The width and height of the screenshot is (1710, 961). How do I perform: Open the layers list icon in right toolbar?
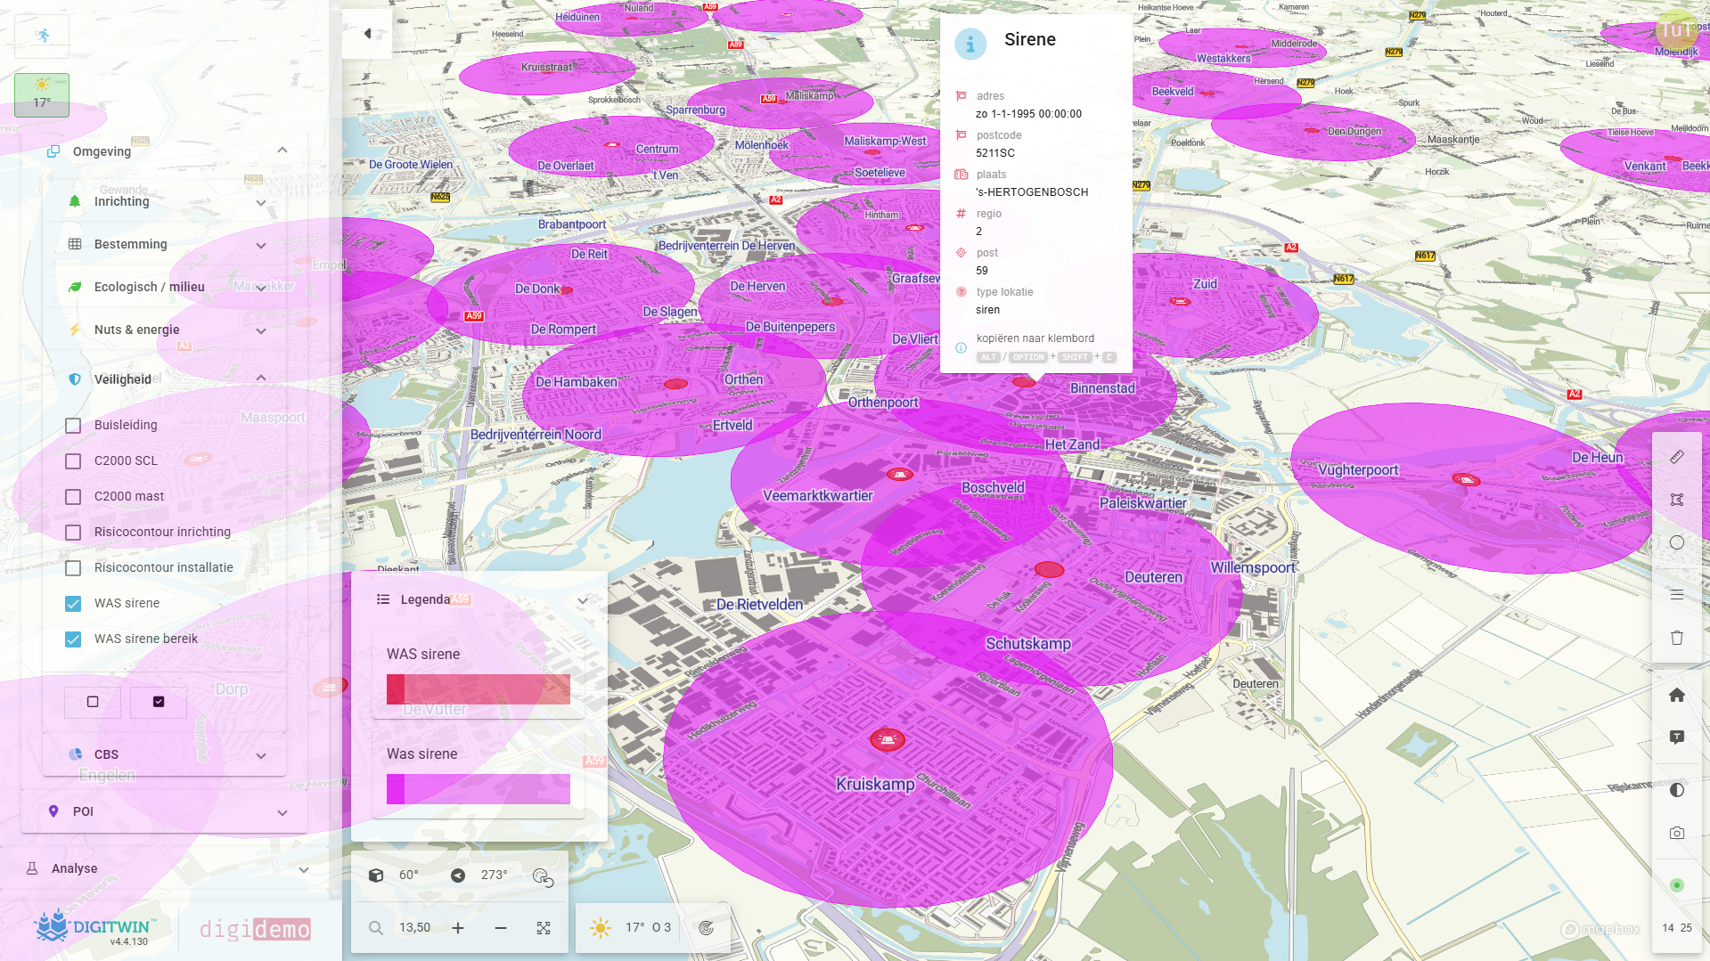tap(1677, 593)
